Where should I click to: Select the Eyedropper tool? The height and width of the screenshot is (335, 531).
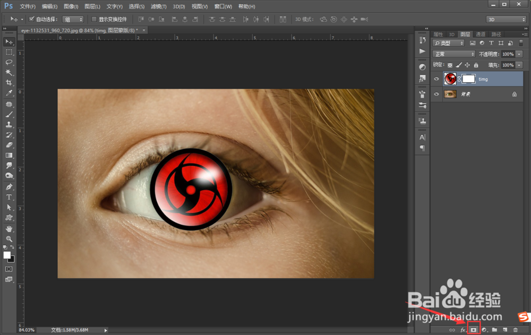click(9, 93)
